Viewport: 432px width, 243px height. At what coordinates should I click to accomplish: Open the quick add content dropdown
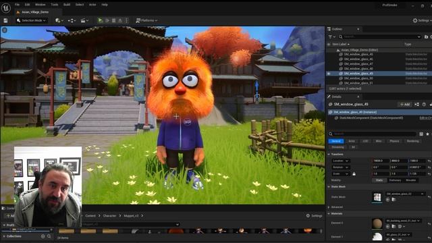click(59, 20)
